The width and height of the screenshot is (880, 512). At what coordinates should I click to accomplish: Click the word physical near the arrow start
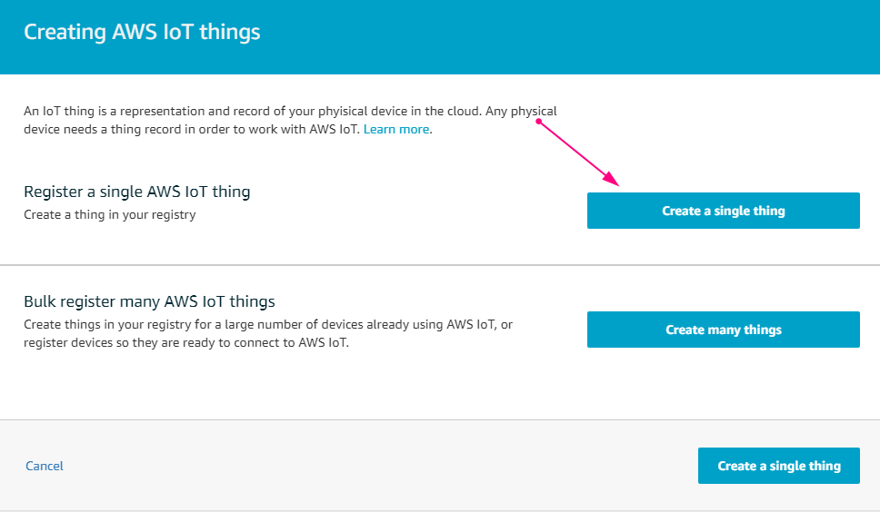pos(534,112)
